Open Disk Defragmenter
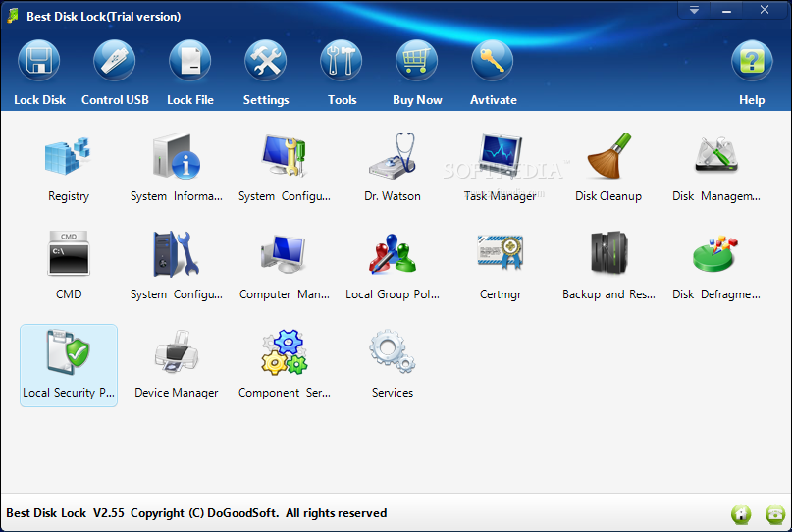792x532 pixels. pos(715,265)
